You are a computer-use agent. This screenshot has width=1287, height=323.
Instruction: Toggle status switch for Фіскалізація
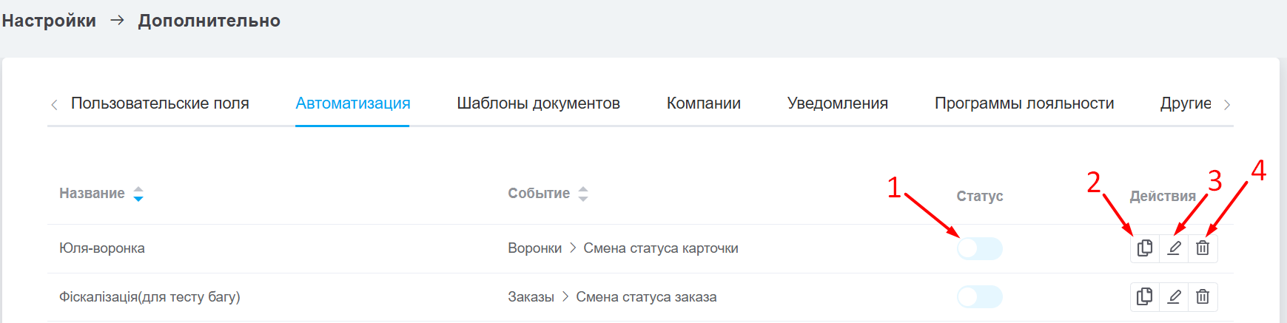[x=979, y=297]
